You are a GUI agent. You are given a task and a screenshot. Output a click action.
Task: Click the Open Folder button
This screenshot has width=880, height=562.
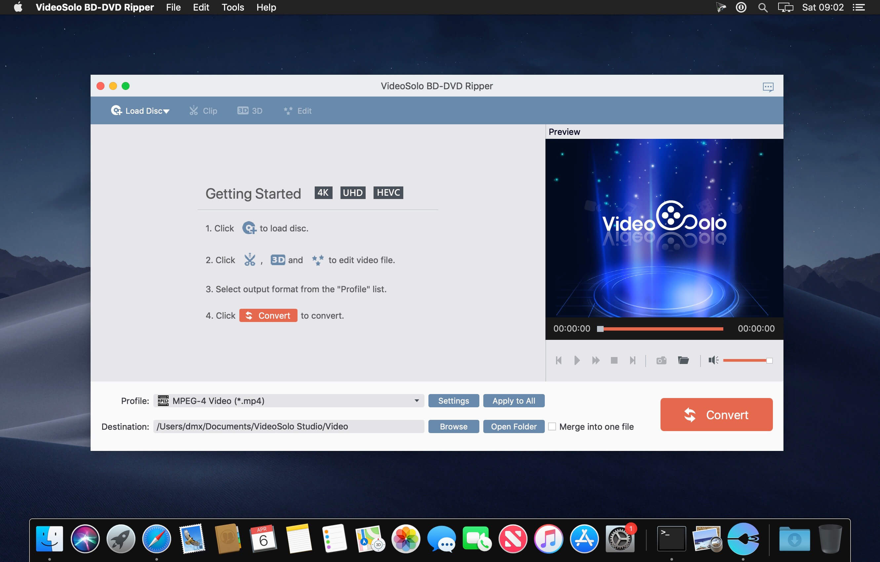pyautogui.click(x=514, y=426)
